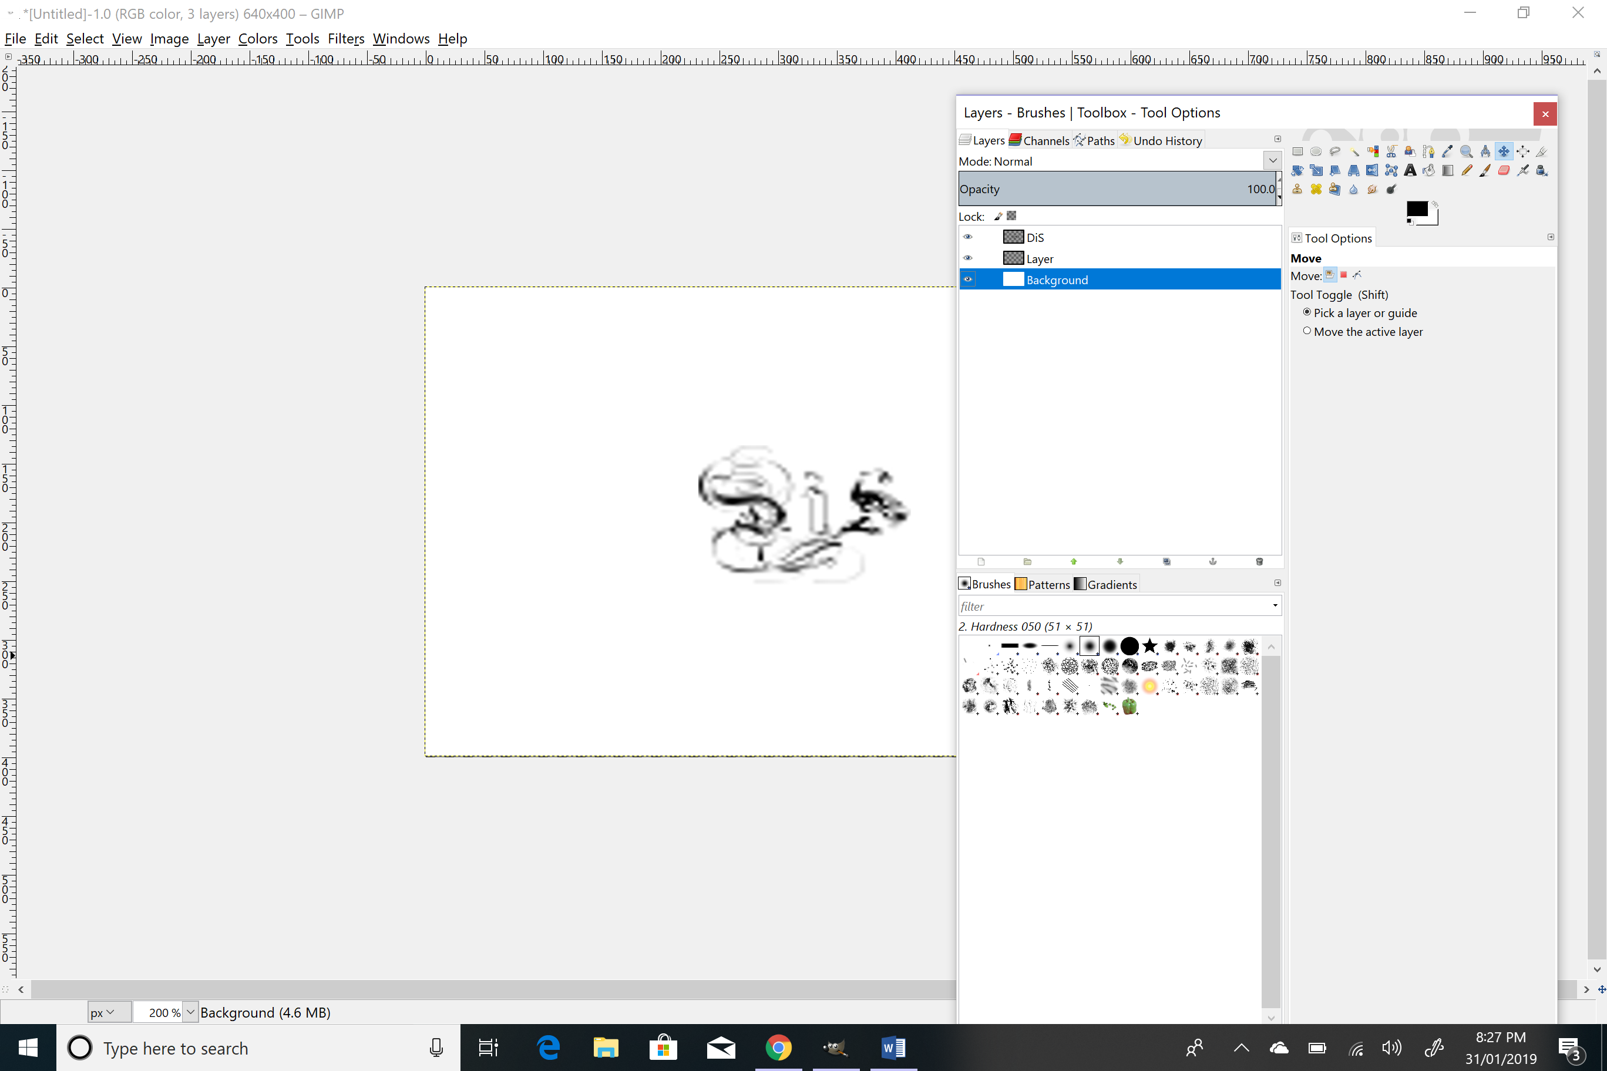Select the Rectangle Select tool
Image resolution: width=1607 pixels, height=1071 pixels.
(1297, 151)
